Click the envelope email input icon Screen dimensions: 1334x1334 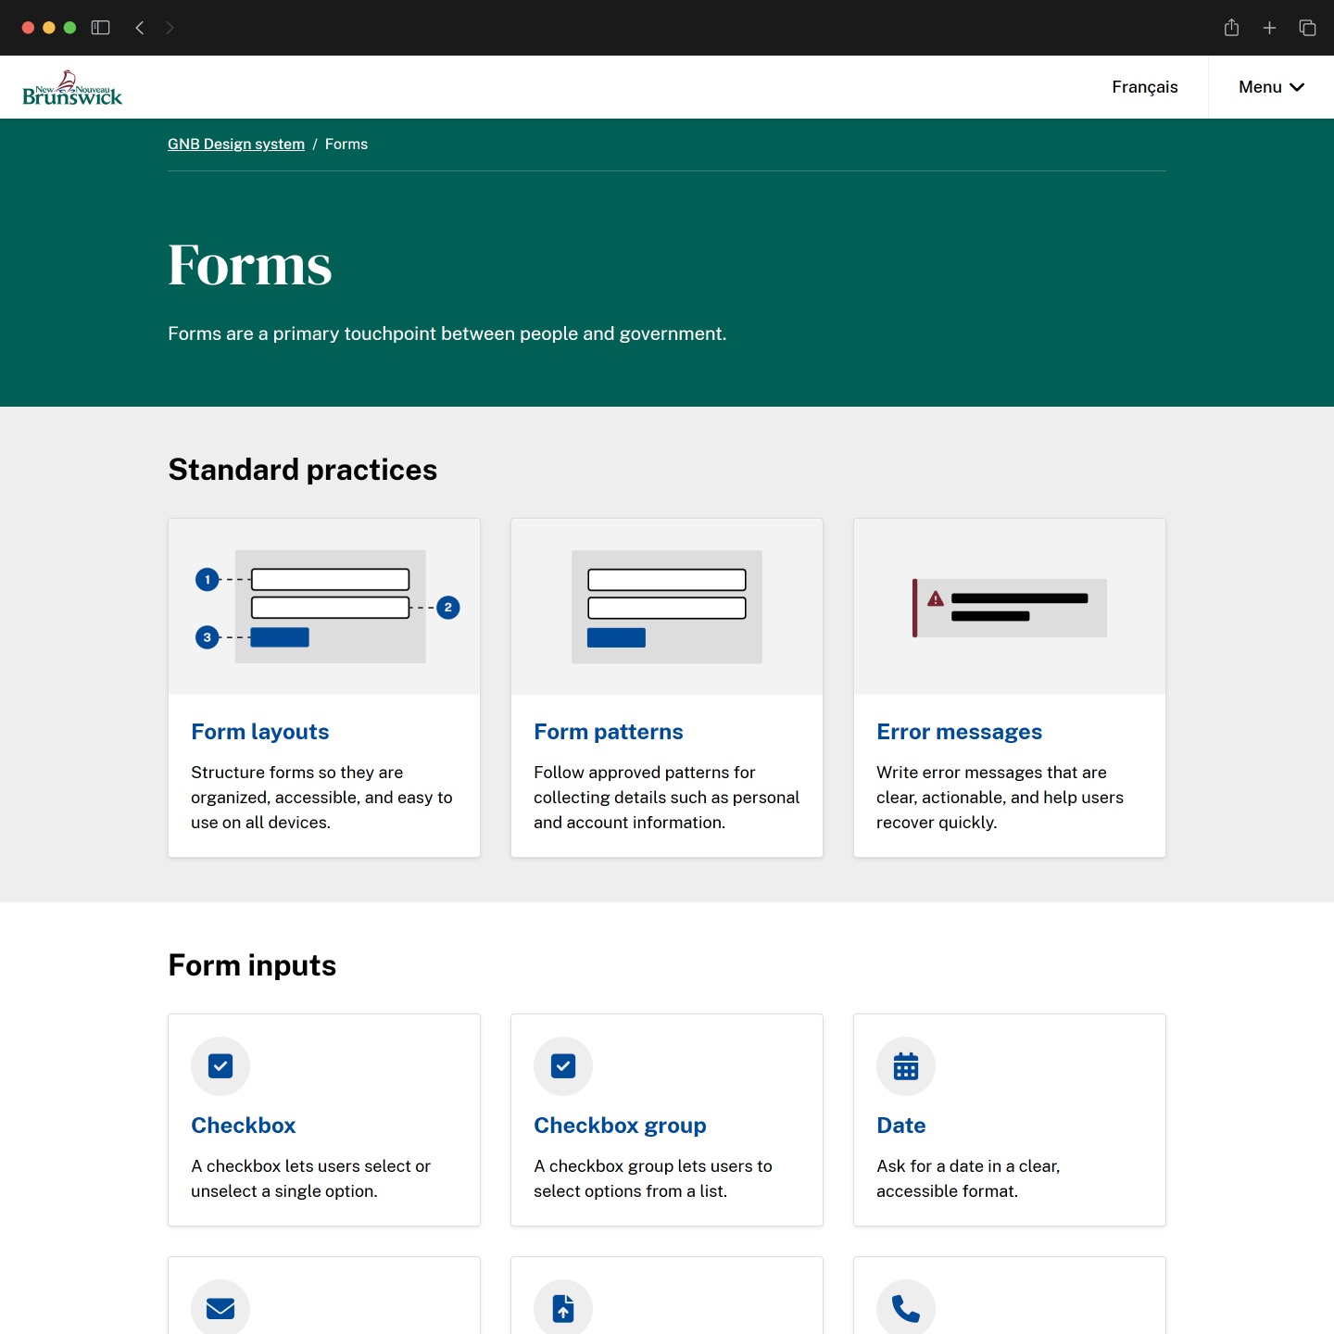click(x=220, y=1308)
